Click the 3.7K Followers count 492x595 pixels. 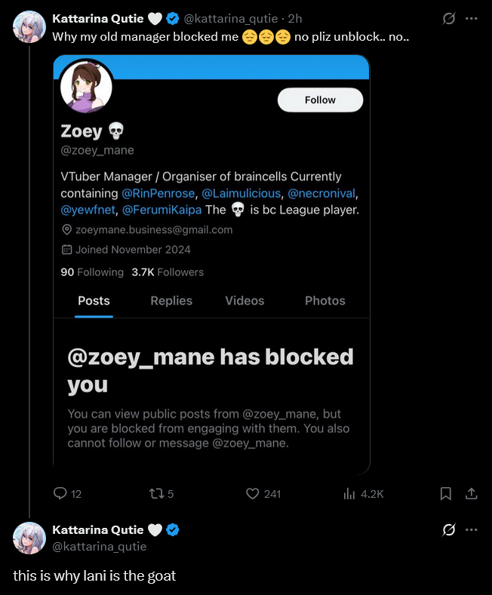168,272
